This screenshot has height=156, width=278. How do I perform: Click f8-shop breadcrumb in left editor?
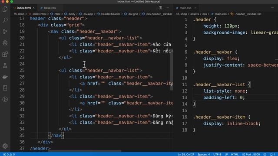(x=19, y=14)
